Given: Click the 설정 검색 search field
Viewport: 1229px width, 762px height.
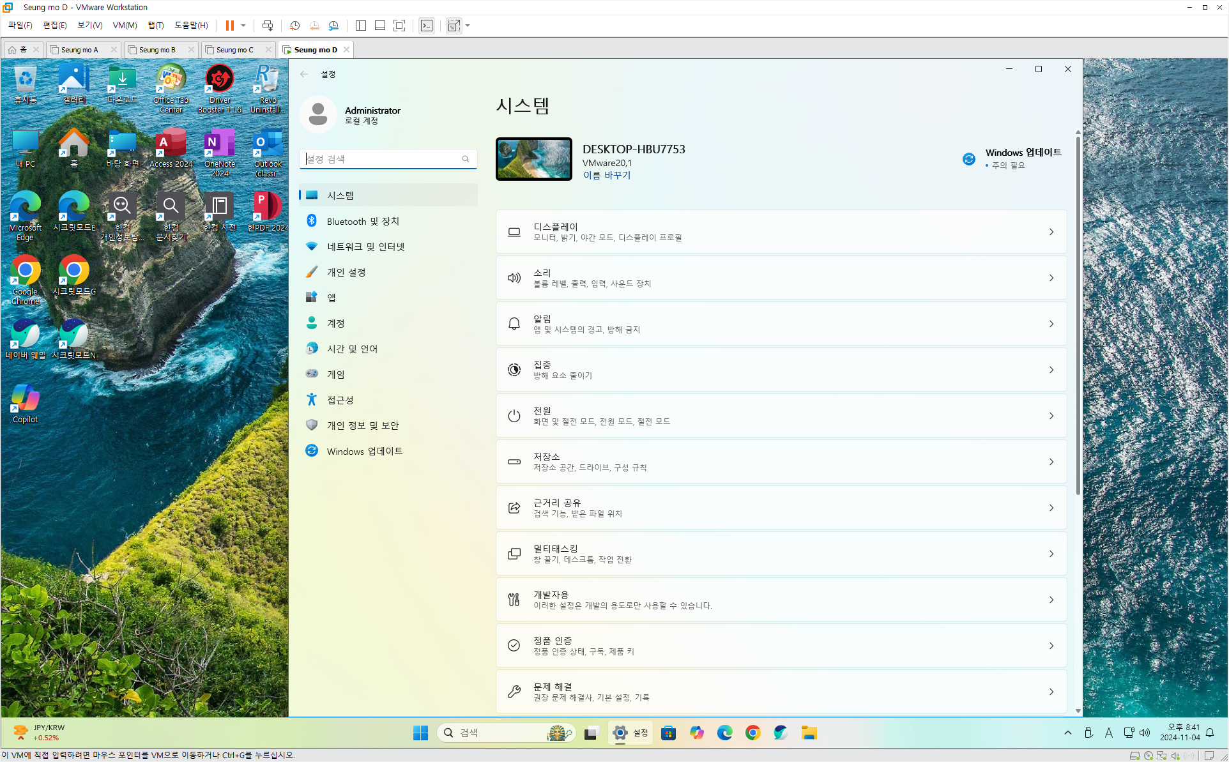Looking at the screenshot, I should [382, 159].
